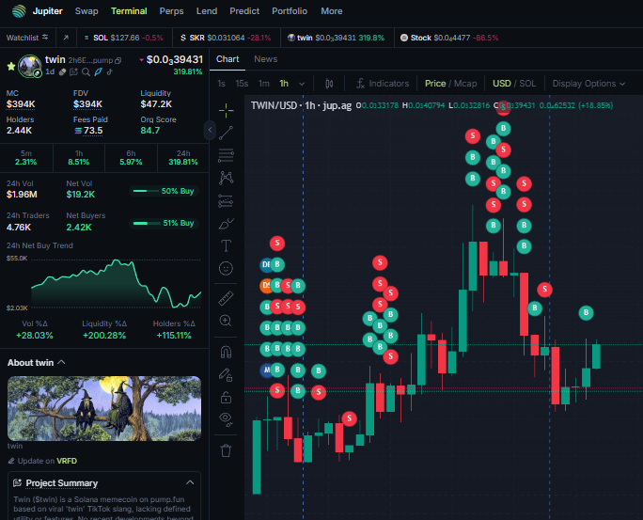The image size is (643, 520).
Task: Open the Portfolio page
Action: coord(290,11)
